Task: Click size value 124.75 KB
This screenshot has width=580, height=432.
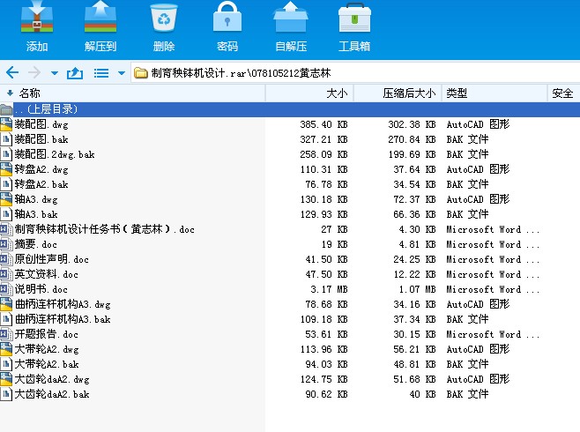Action: [x=323, y=379]
